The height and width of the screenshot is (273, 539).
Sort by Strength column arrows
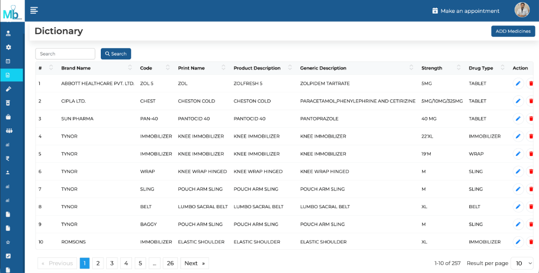point(459,67)
